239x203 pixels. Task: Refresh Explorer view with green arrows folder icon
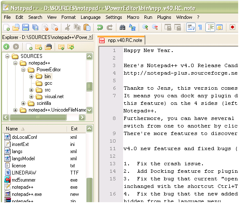pyautogui.click(x=71, y=47)
